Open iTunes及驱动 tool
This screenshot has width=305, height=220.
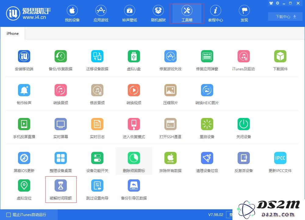coord(243,61)
